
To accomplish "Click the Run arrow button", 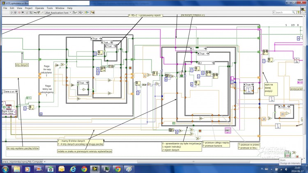I will pyautogui.click(x=11, y=12).
